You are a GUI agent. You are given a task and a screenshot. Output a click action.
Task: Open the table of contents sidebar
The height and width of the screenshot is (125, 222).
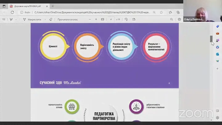[4, 19]
